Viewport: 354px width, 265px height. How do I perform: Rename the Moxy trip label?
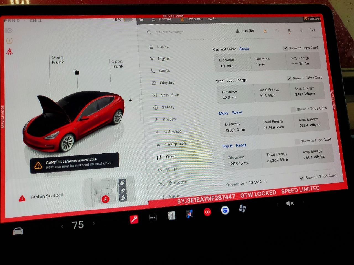point(223,113)
